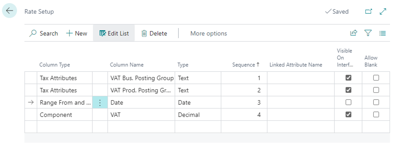The width and height of the screenshot is (394, 143).
Task: Click empty Linked Attribute Name cell for VAT
Action: 301,115
